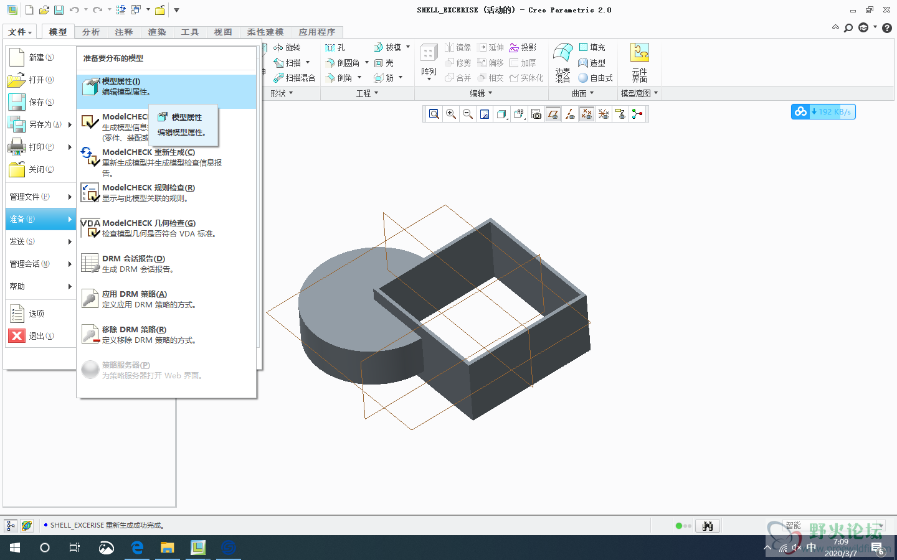Image resolution: width=897 pixels, height=560 pixels.
Task: Click the Zoom Out magnifier icon
Action: coord(468,114)
